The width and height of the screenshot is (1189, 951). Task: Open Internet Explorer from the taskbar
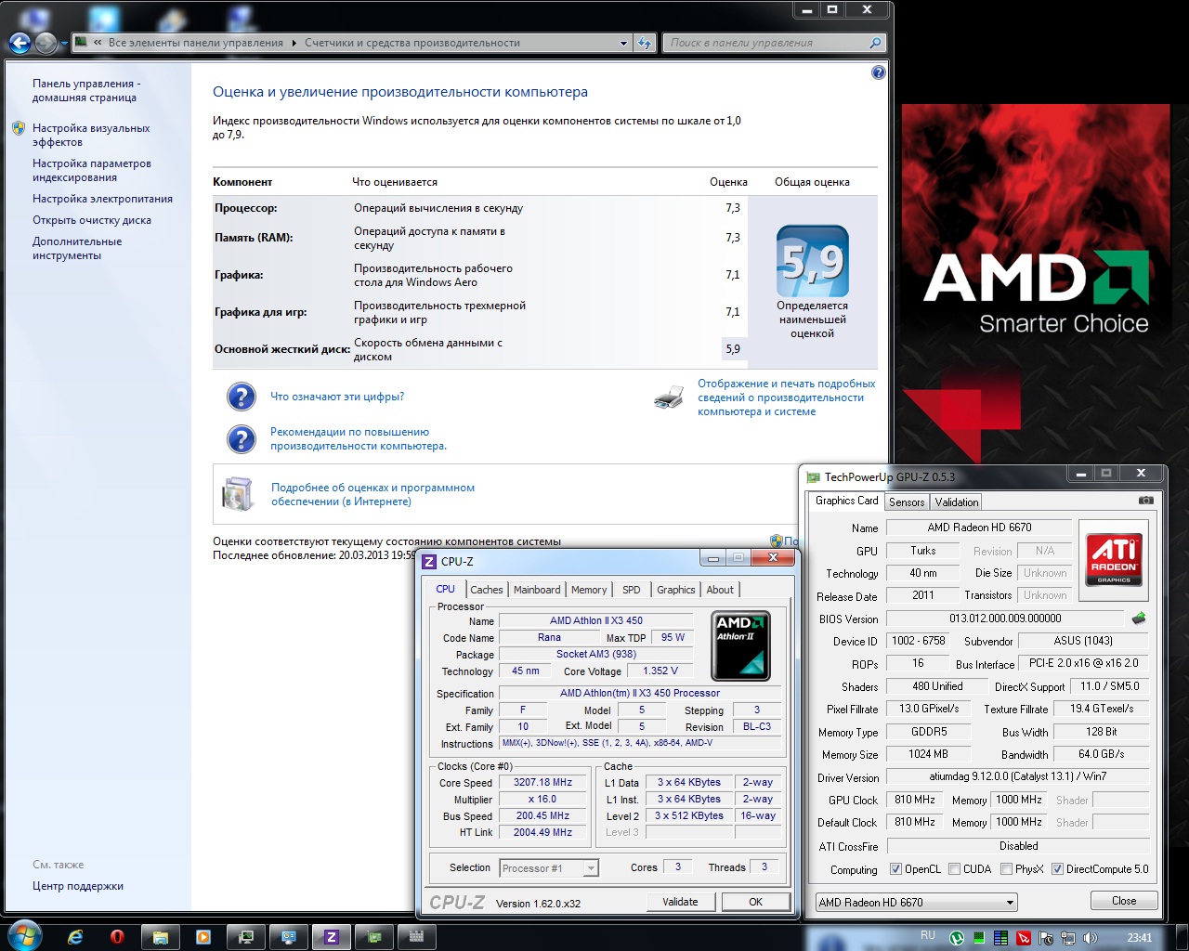tap(75, 937)
